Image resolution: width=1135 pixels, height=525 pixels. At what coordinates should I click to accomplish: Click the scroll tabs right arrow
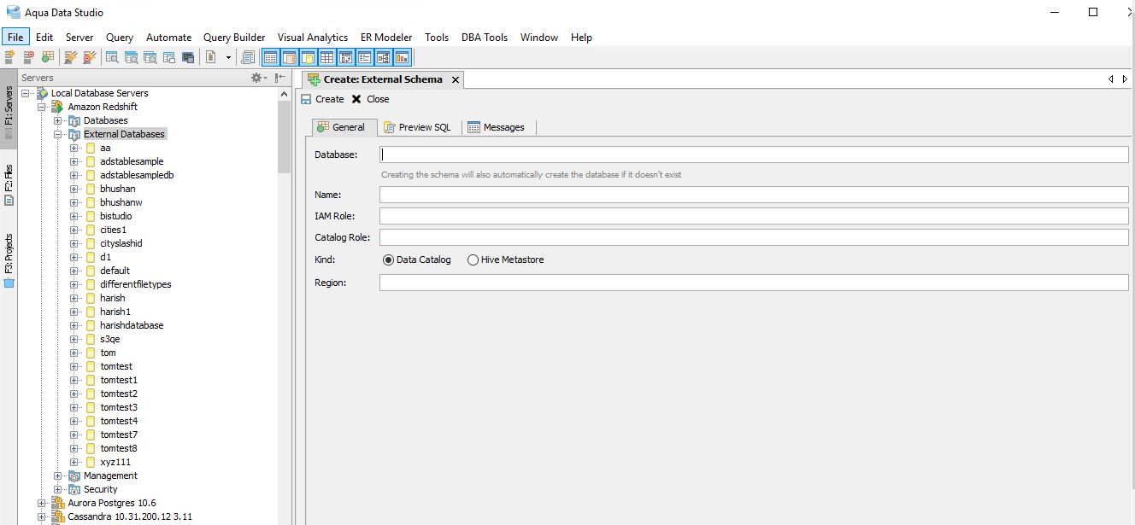tap(1124, 79)
